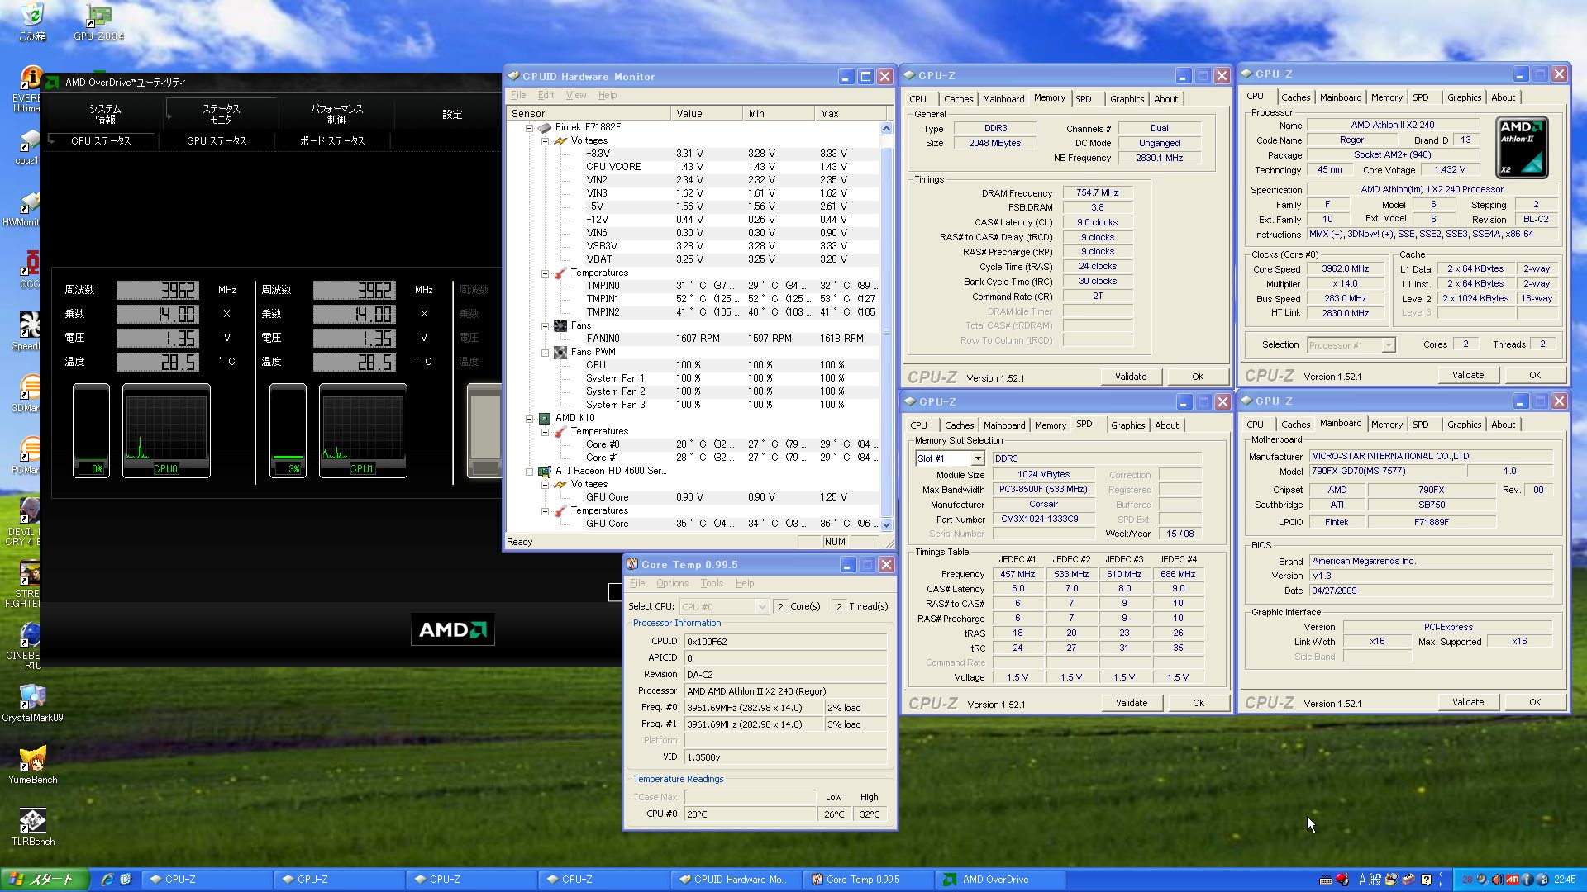The image size is (1587, 892).
Task: Collapse the Fintek F71882F Voltages node
Action: coord(546,141)
